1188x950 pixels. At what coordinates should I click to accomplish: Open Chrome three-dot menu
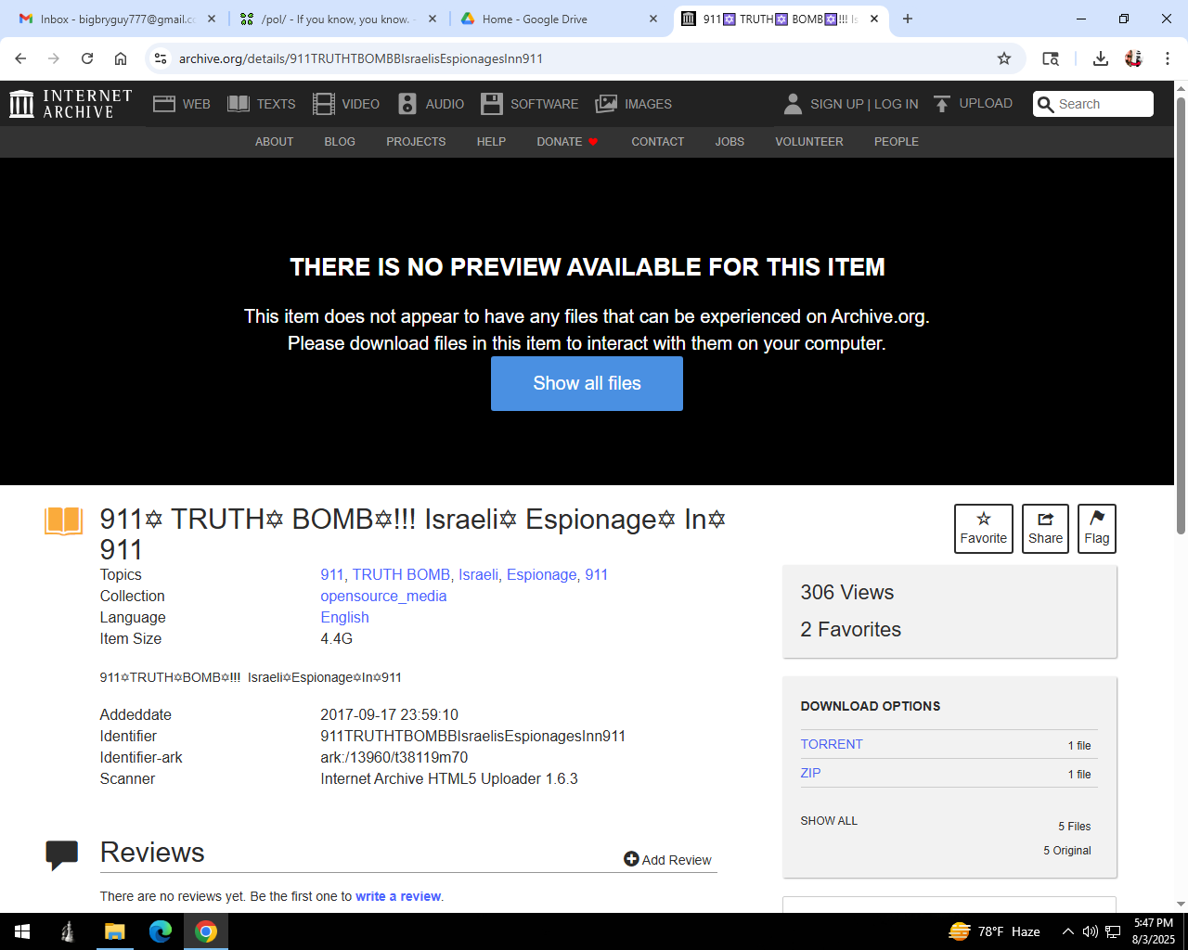click(1168, 58)
